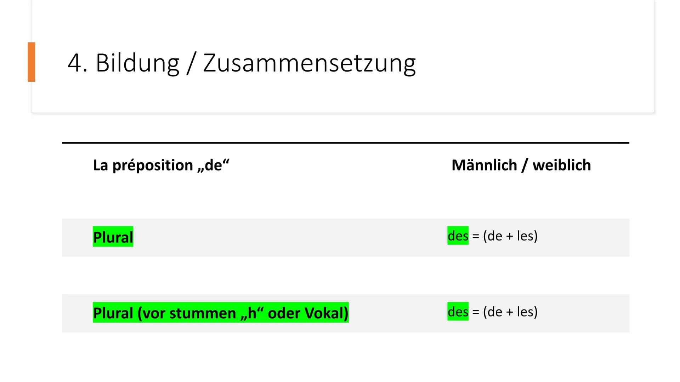The width and height of the screenshot is (680, 382).
Task: Click the slash in the slide title
Action: (191, 64)
